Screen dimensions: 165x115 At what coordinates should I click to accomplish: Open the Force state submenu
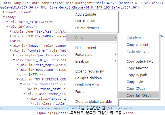coord(92,55)
